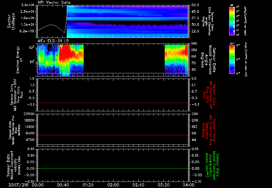Click the "00:00" time tick label

point(38,185)
